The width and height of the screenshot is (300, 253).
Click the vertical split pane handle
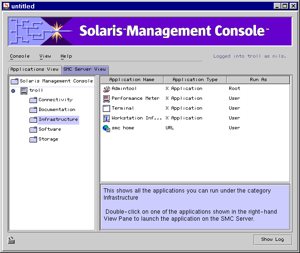click(97, 153)
